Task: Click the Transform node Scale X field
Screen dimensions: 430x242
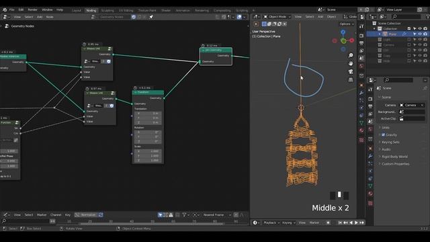Action: (x=148, y=151)
